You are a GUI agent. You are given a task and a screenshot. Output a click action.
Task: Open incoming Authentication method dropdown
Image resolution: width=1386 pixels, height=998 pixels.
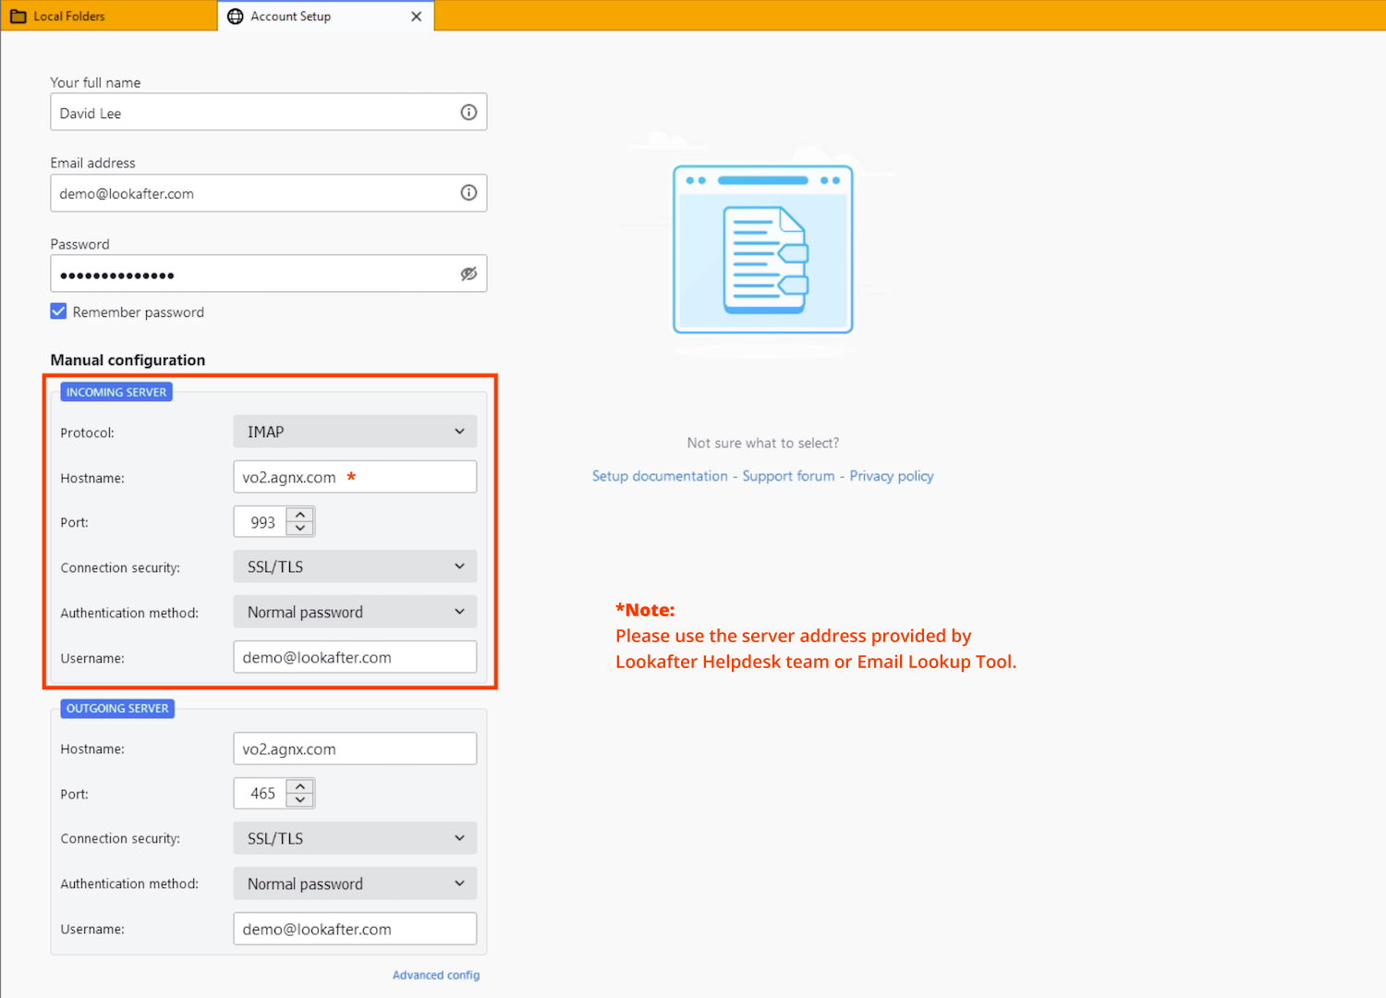point(355,612)
